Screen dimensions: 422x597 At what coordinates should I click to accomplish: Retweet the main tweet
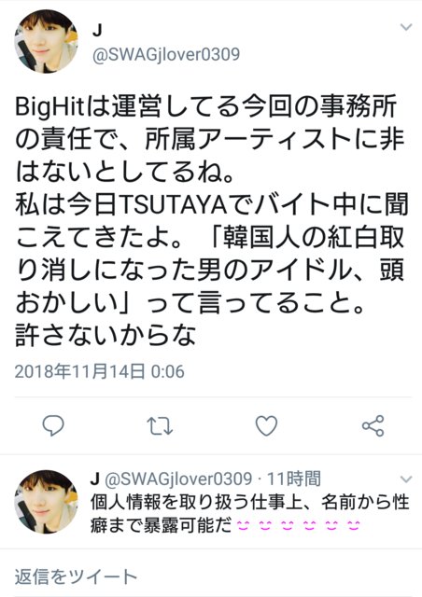(160, 425)
